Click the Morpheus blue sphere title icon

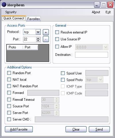click(x=4, y=5)
